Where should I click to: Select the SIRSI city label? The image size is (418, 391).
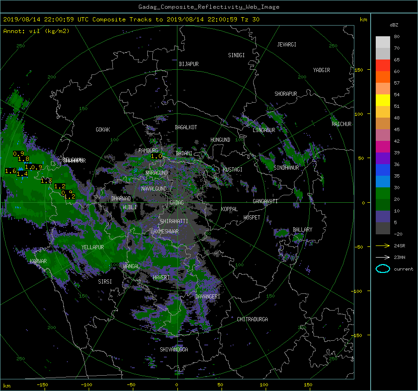point(105,282)
